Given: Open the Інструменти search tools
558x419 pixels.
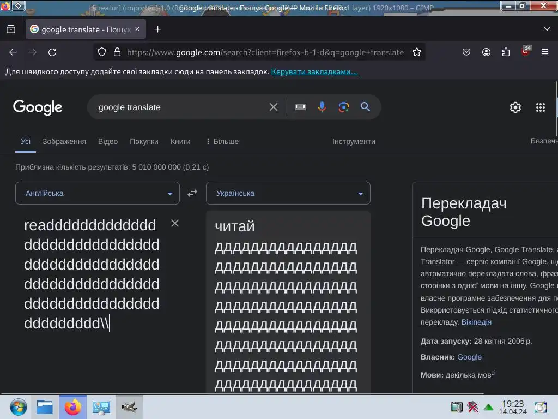Looking at the screenshot, I should click(354, 141).
